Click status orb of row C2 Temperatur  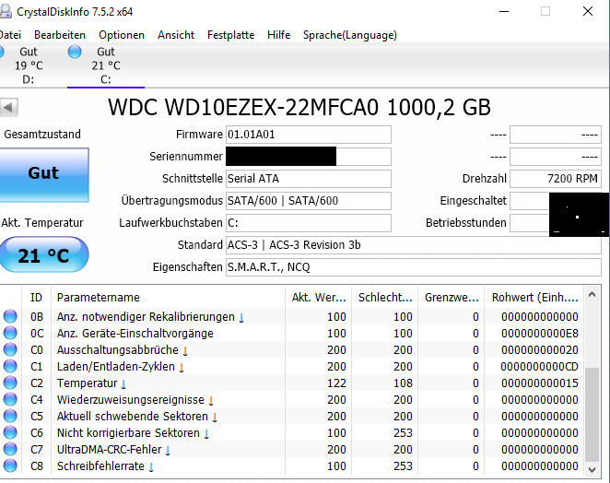click(x=10, y=383)
